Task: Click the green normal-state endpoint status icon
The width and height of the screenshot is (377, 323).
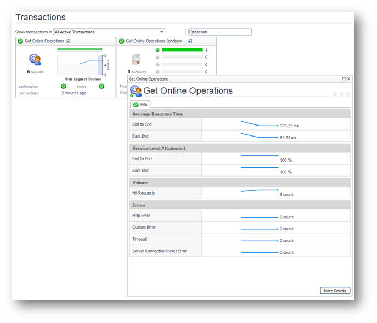Action: coord(157,50)
